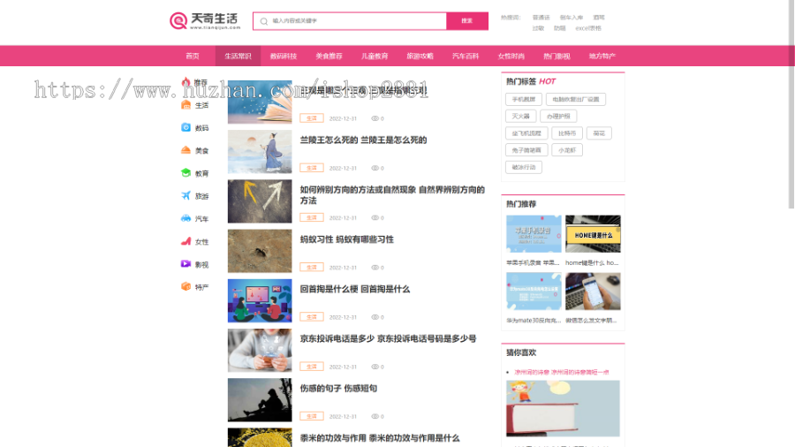Screen dimensions: 795x447
Task: Select the 电脑恢复出厂设置 hot tag
Action: 576,99
